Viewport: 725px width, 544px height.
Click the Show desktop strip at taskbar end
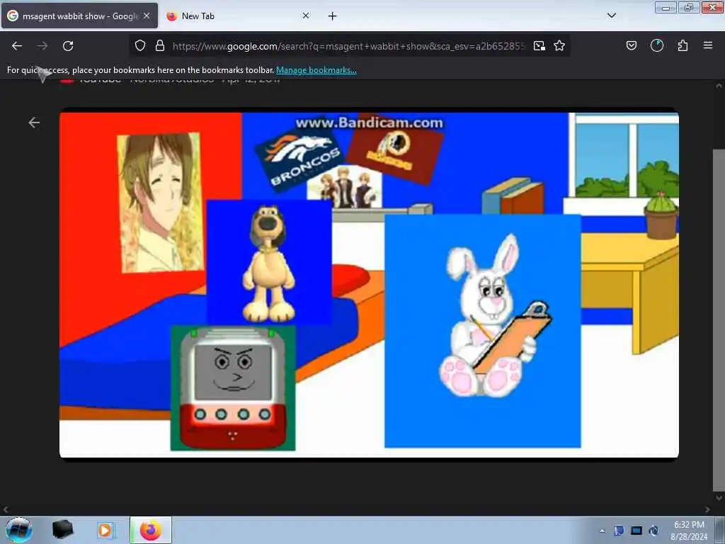(x=719, y=530)
